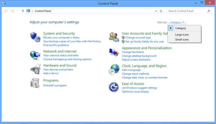Image resolution: width=216 pixels, height=124 pixels.
Task: Click the shield icon beside Set up Family Safety
Action: click(x=123, y=42)
